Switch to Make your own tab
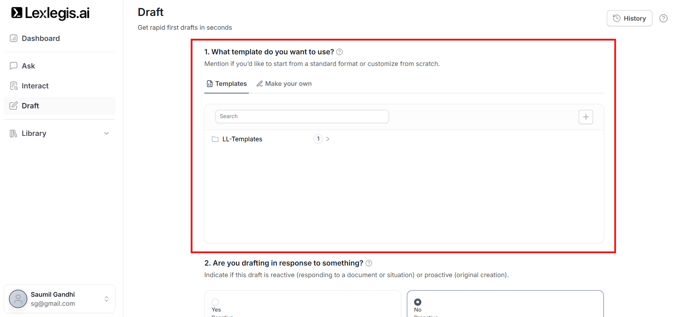Image resolution: width=676 pixels, height=317 pixels. (x=284, y=84)
